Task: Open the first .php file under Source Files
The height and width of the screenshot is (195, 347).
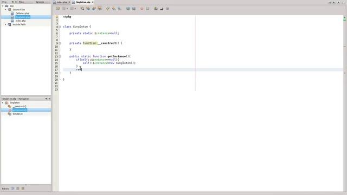Action: pyautogui.click(x=22, y=14)
